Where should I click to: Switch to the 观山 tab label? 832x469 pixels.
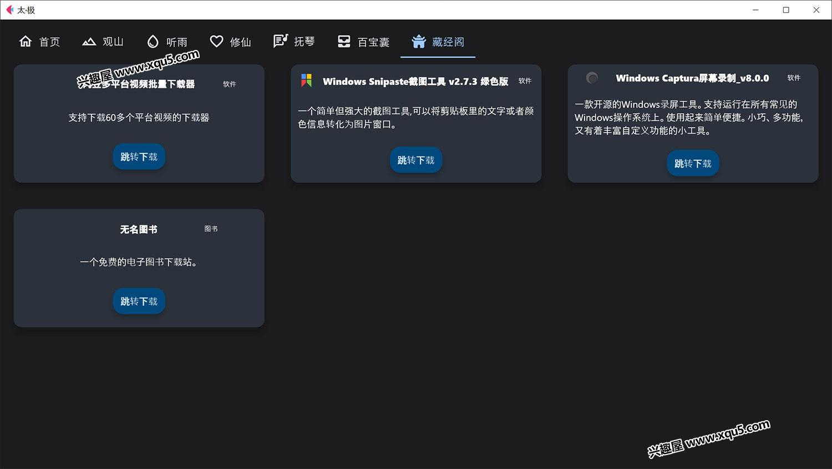(113, 42)
